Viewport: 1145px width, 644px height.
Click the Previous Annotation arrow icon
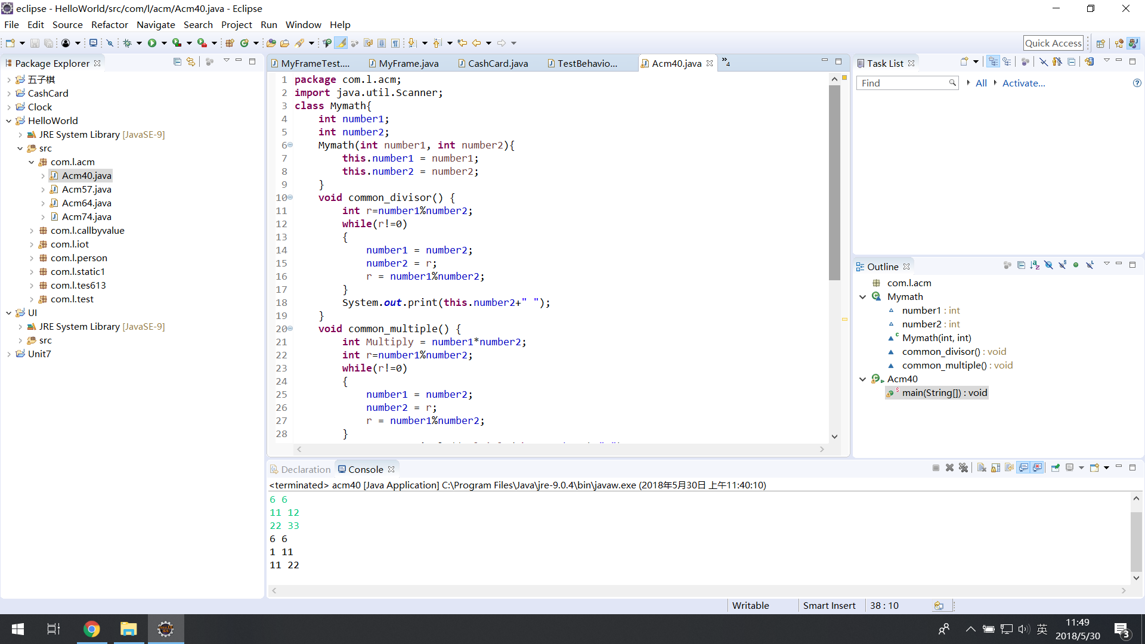click(437, 43)
